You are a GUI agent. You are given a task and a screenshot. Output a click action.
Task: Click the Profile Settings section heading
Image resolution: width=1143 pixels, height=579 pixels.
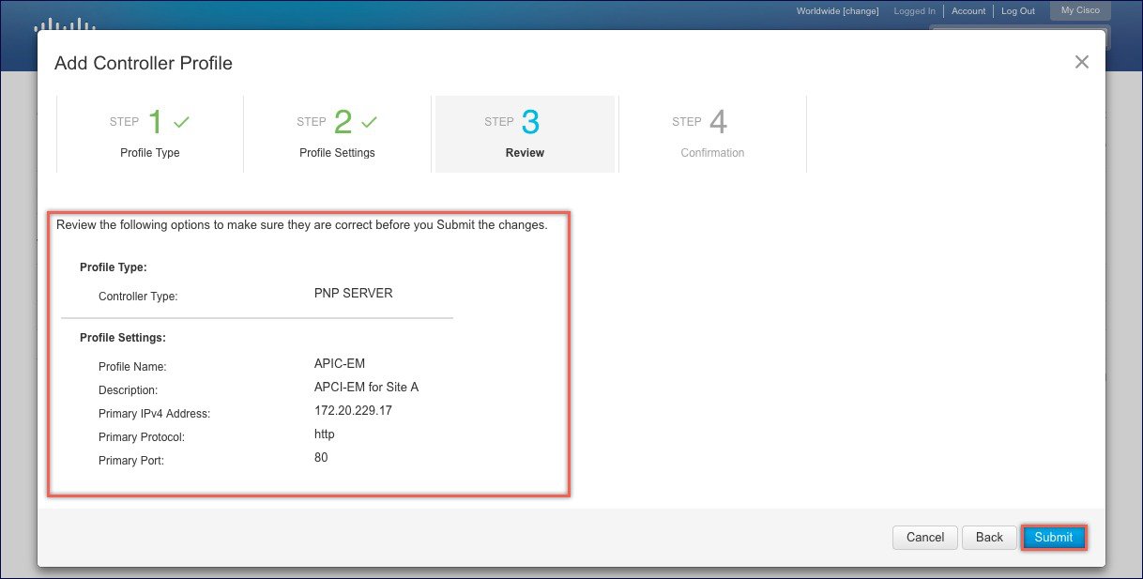click(x=123, y=338)
